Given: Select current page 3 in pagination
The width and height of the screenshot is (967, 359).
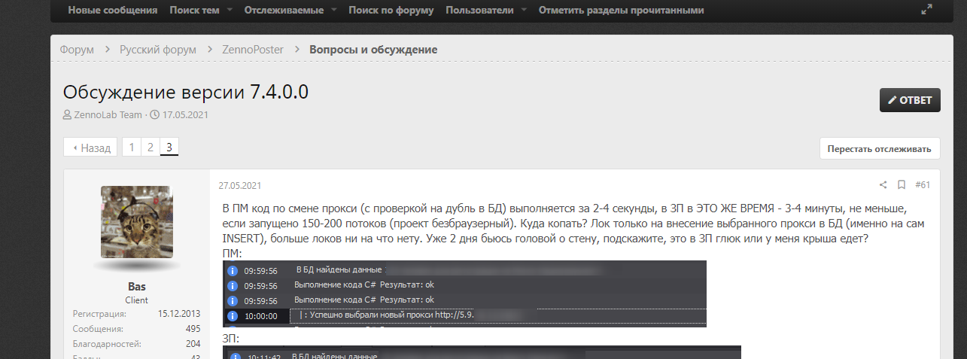Looking at the screenshot, I should click(x=169, y=148).
